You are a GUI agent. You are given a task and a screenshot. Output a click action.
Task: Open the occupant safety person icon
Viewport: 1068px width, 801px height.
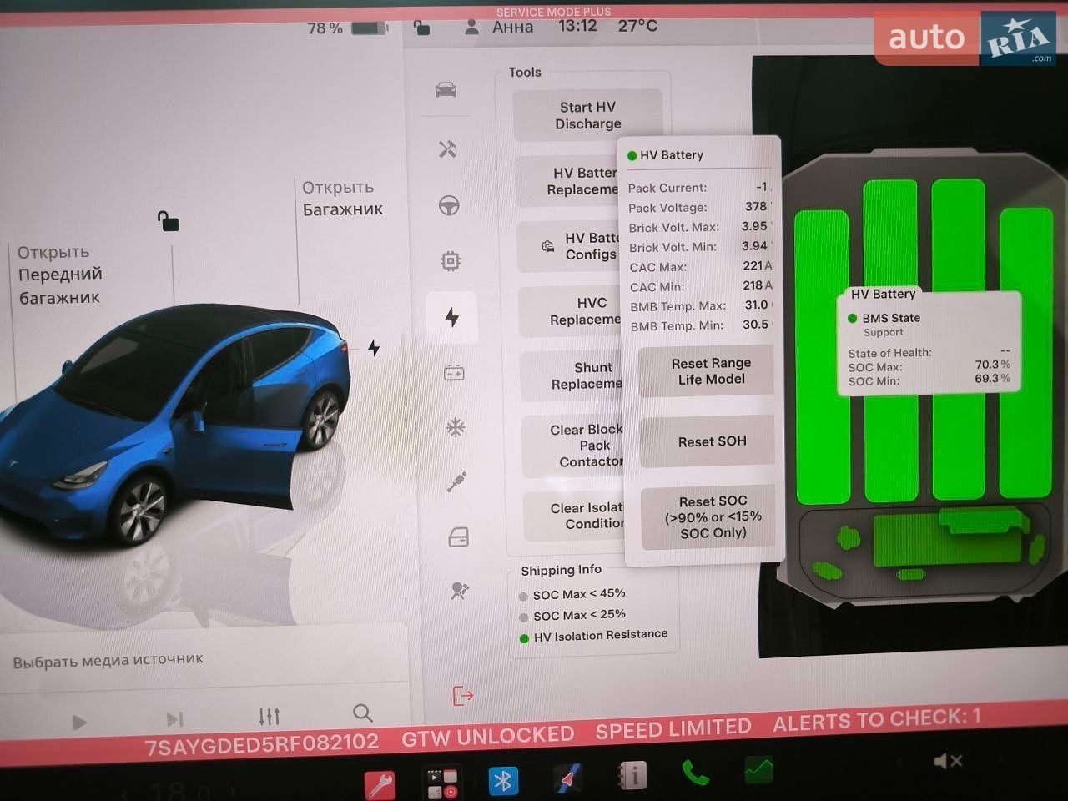click(x=459, y=591)
